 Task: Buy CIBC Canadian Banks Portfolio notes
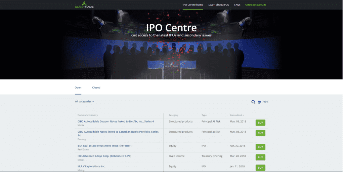pyautogui.click(x=260, y=133)
